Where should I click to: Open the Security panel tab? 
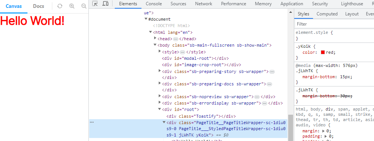(320, 4)
